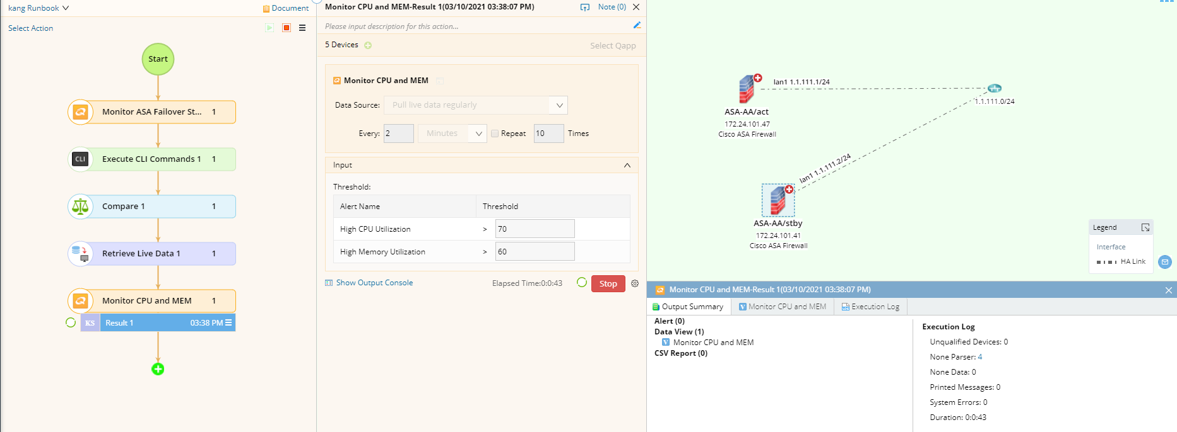Click the KS user badge on Result 1
The width and height of the screenshot is (1177, 432).
tap(90, 323)
